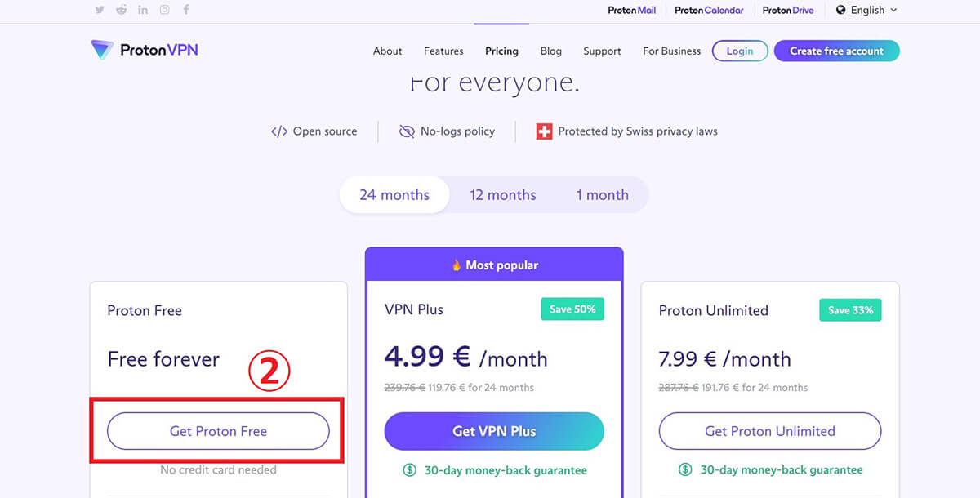Screen dimensions: 980x498
Task: Open the Features navigation menu
Action: [443, 51]
